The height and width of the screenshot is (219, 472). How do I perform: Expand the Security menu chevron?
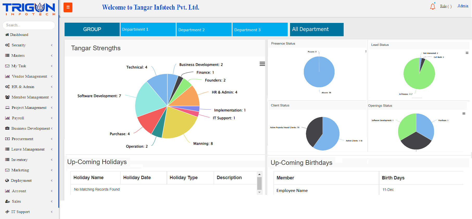tap(52, 45)
